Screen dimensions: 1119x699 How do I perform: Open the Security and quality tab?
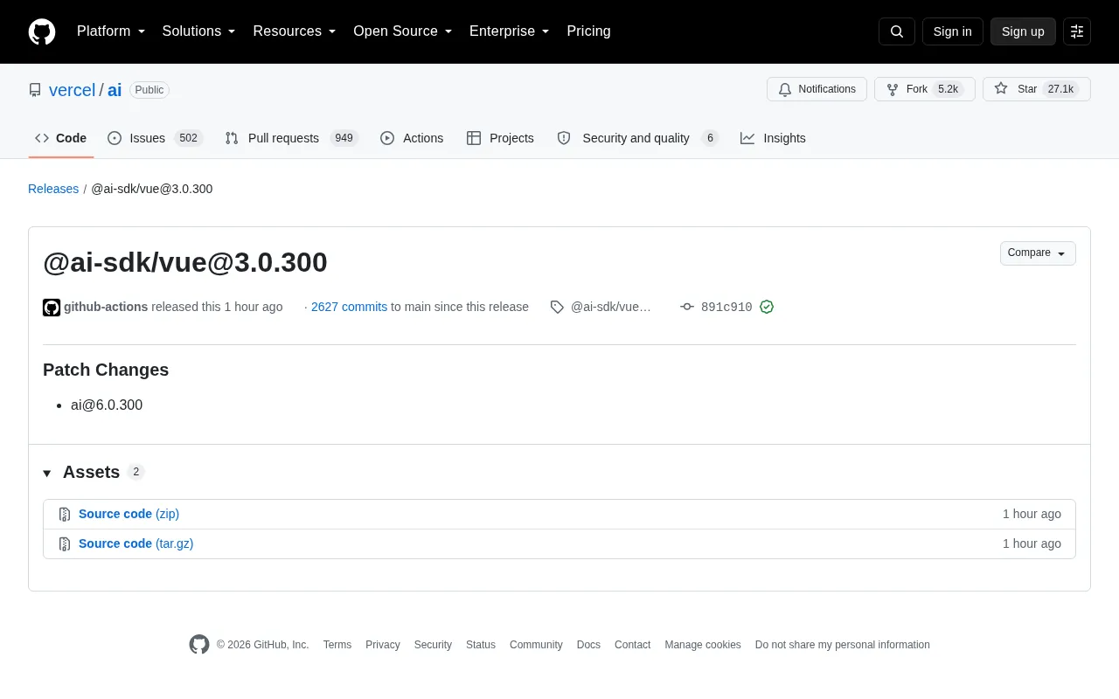(x=637, y=138)
